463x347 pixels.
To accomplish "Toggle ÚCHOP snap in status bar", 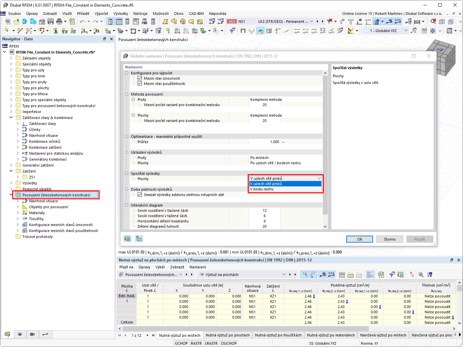I will (x=181, y=343).
